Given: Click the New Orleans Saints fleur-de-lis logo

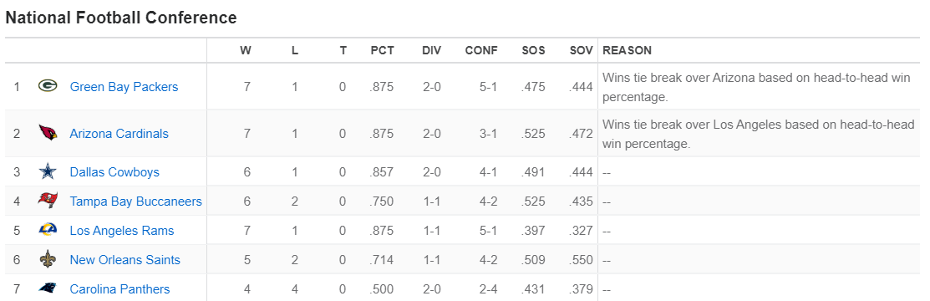Looking at the screenshot, I should (x=48, y=259).
